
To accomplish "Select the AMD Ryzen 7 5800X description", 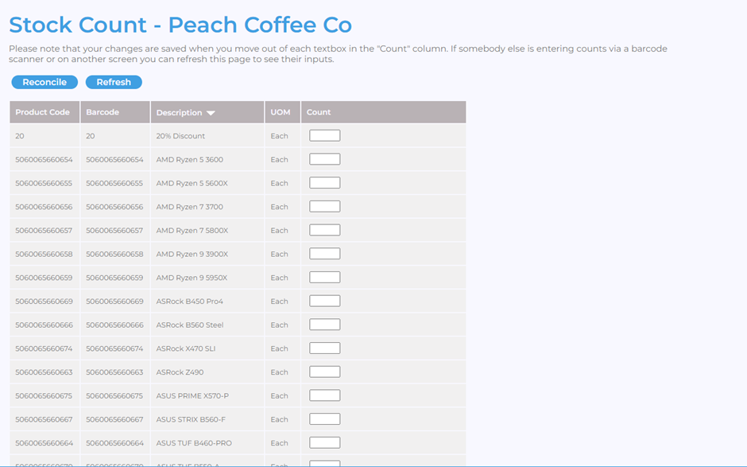I will 192,231.
